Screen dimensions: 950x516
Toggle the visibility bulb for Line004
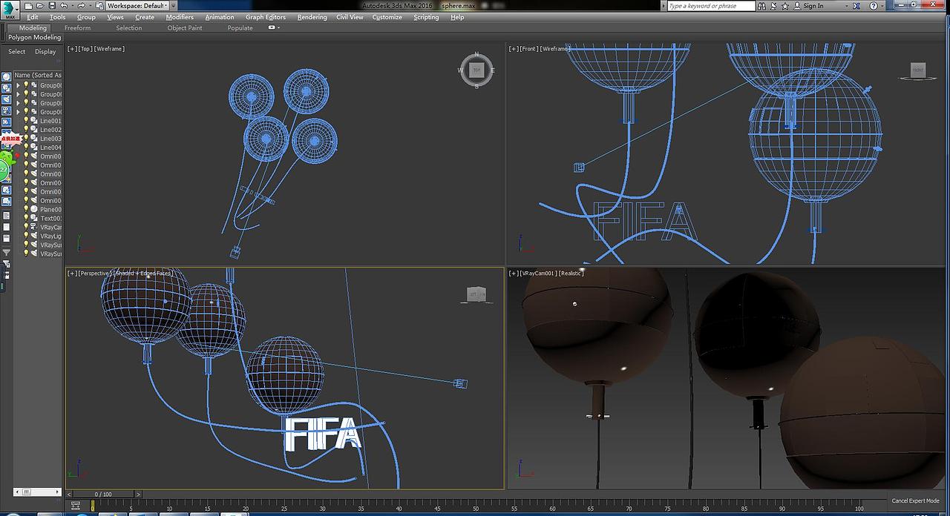tap(26, 148)
